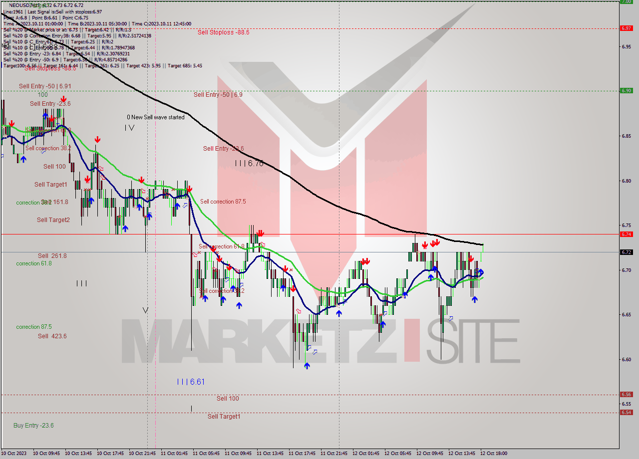Screen dimensions: 639x459
Task: Click '0 New Sell wave started' annotation
Action: (x=155, y=117)
